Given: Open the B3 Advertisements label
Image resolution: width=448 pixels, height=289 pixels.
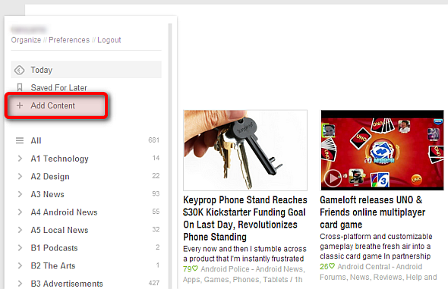Looking at the screenshot, I should point(67,284).
